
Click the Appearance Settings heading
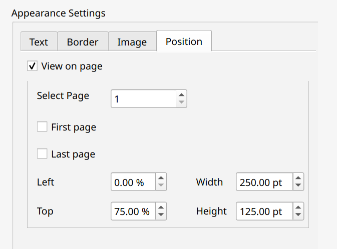click(x=59, y=13)
